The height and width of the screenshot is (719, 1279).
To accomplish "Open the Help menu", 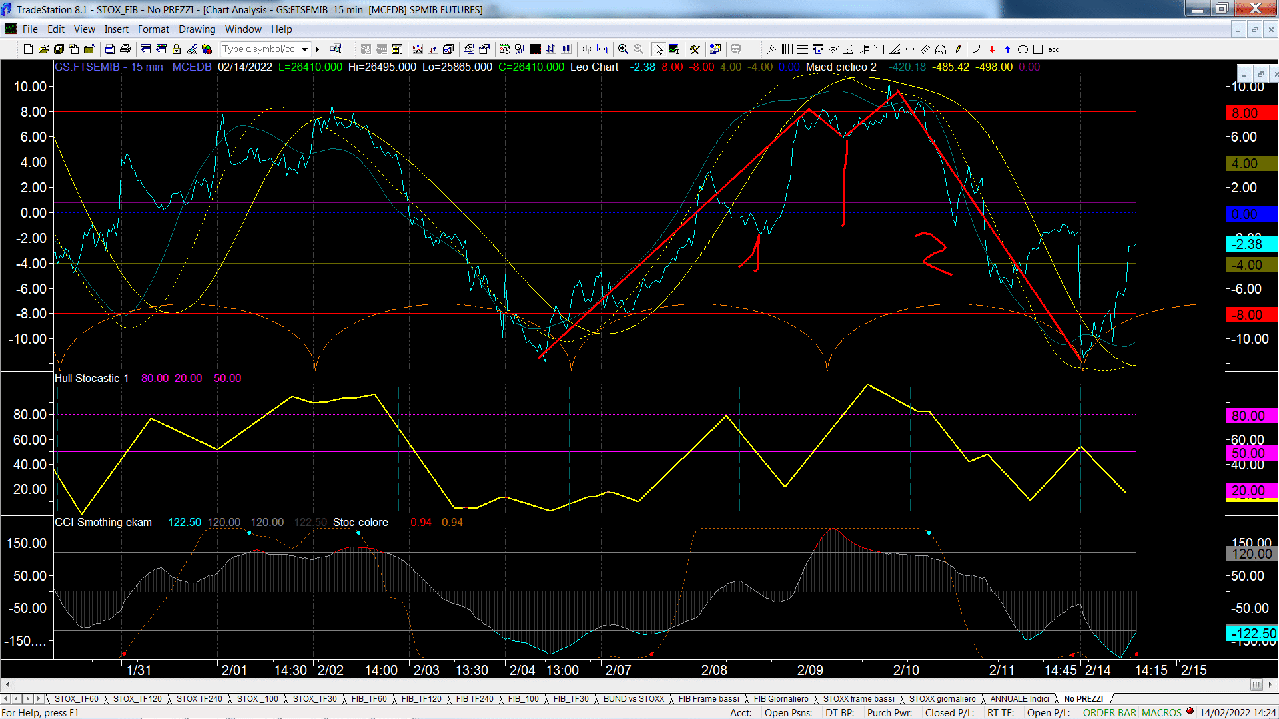I will click(282, 29).
